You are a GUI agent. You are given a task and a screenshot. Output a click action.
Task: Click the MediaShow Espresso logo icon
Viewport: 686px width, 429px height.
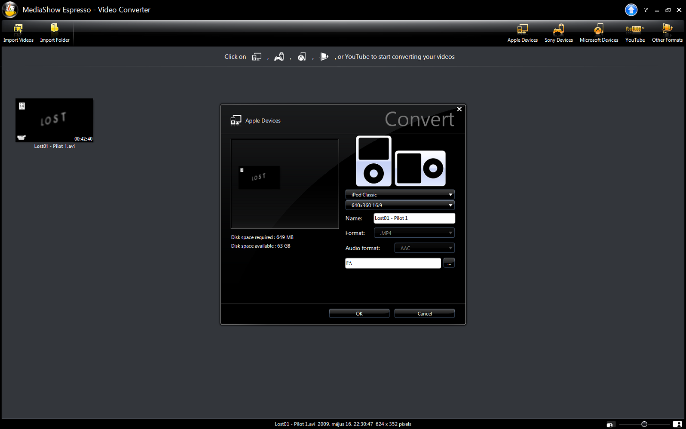(x=10, y=9)
